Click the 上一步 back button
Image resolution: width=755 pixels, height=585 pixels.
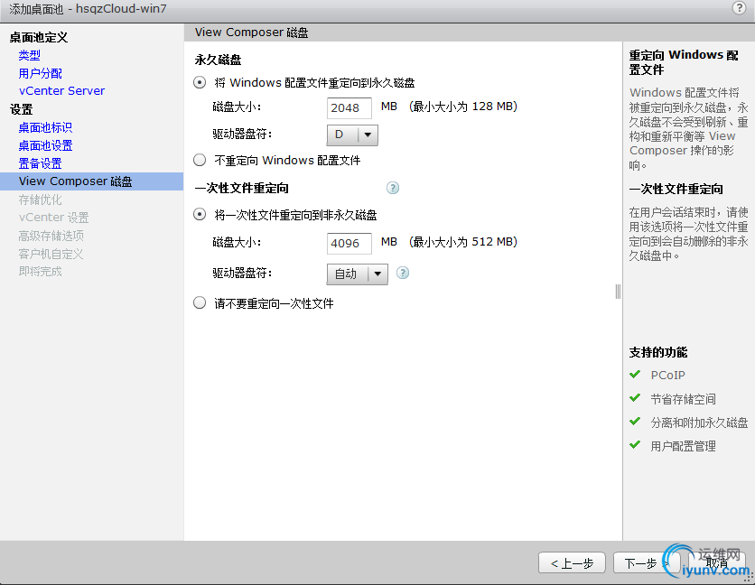click(x=572, y=562)
